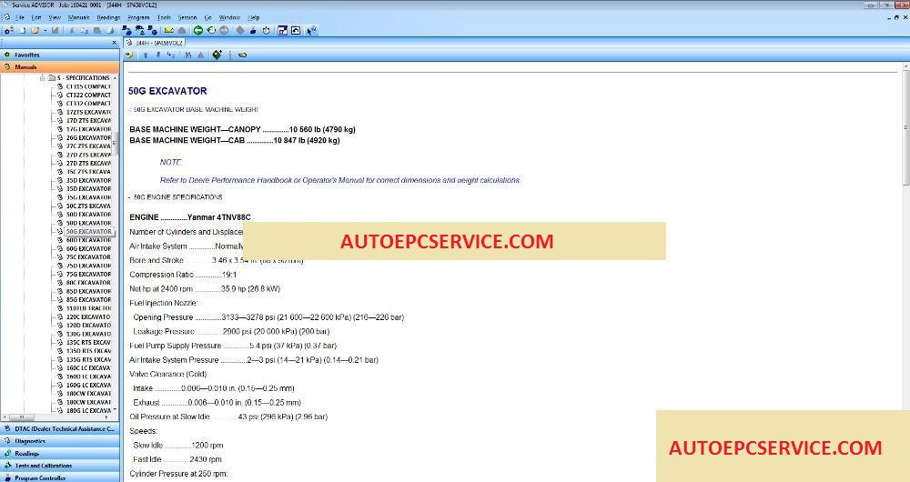910x482 pixels.
Task: Click the first network connection icon
Action: tap(126, 31)
